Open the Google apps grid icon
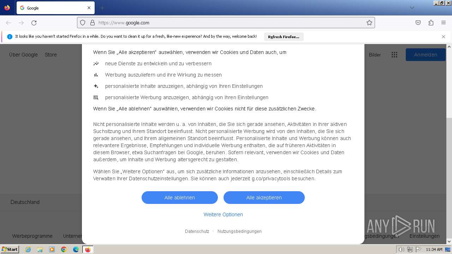This screenshot has width=452, height=254. [x=394, y=55]
